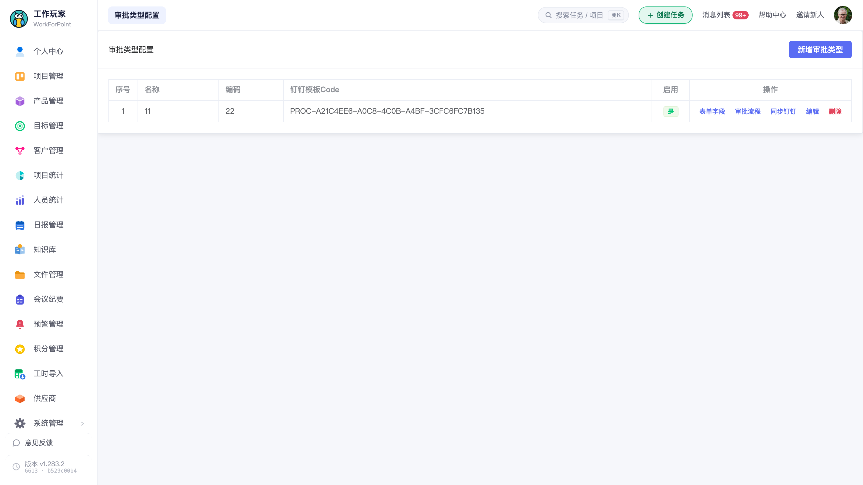Viewport: 863px width, 485px height.
Task: Click the 系统管理 gear icon
Action: click(x=20, y=423)
